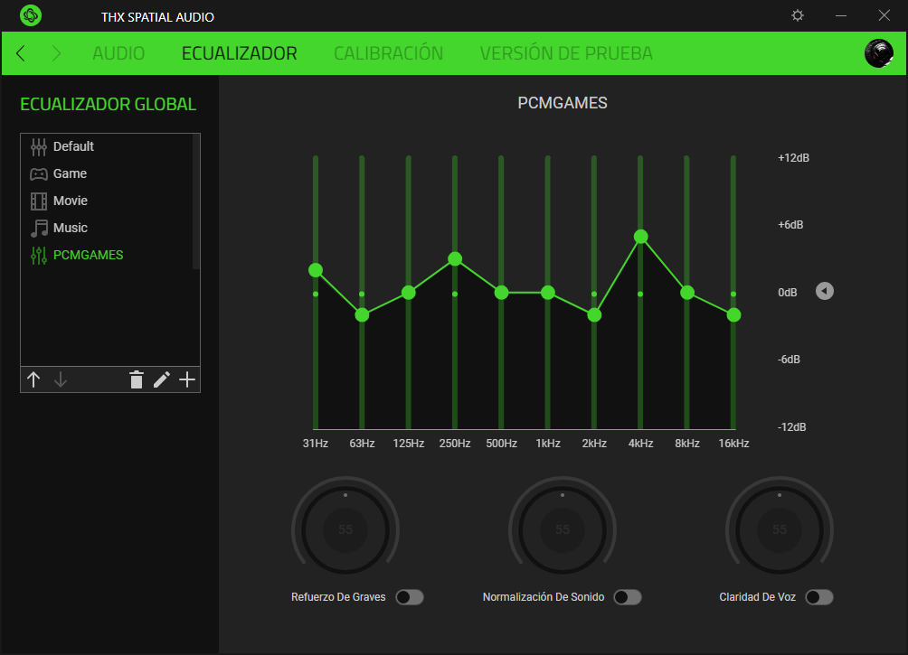908x655 pixels.
Task: Click the 16kHz band slider handle
Action: coord(733,314)
